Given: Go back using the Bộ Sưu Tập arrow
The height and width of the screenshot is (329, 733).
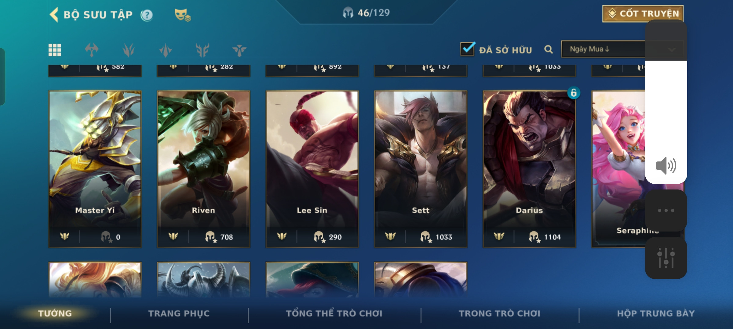Looking at the screenshot, I should [x=54, y=15].
